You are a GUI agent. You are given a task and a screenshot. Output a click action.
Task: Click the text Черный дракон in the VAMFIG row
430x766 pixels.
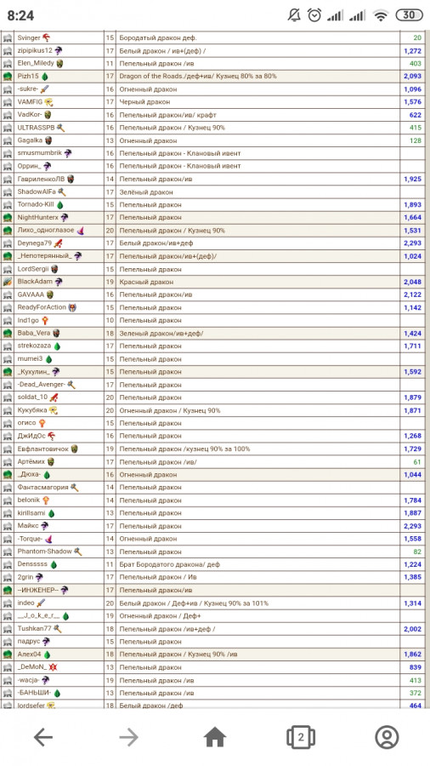[144, 102]
